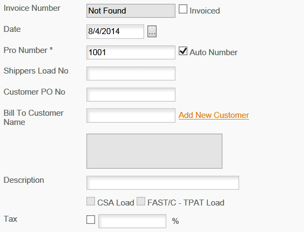The image size is (304, 232).
Task: Tick the CSA Load checkbox
Action: (91, 201)
